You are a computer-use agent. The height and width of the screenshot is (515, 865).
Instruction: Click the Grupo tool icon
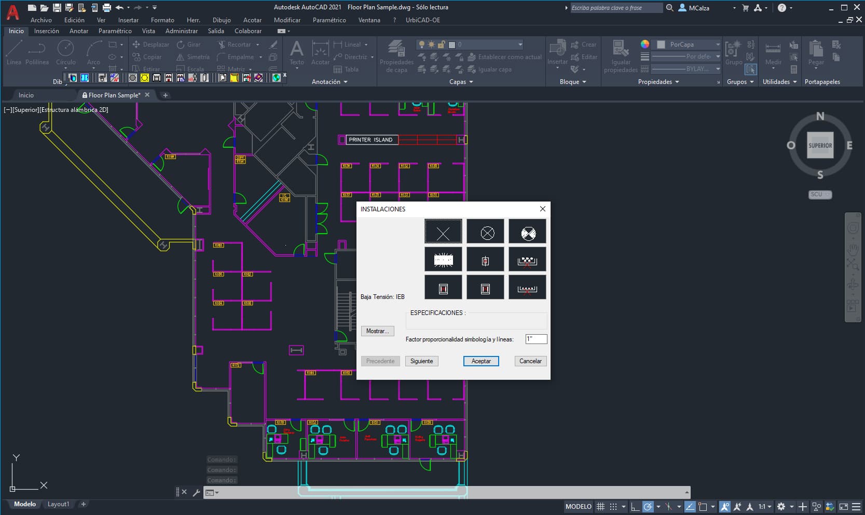coord(733,49)
